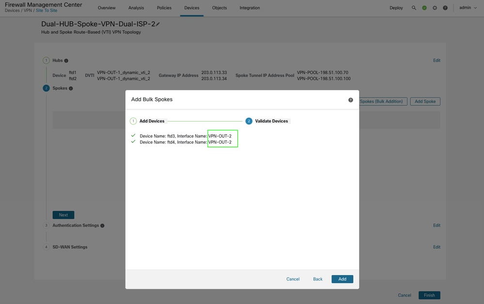Click the Firewall Management Center title

point(44,5)
